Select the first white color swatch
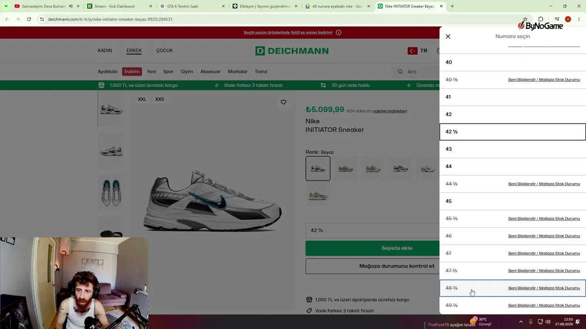The image size is (586, 329). click(x=318, y=169)
